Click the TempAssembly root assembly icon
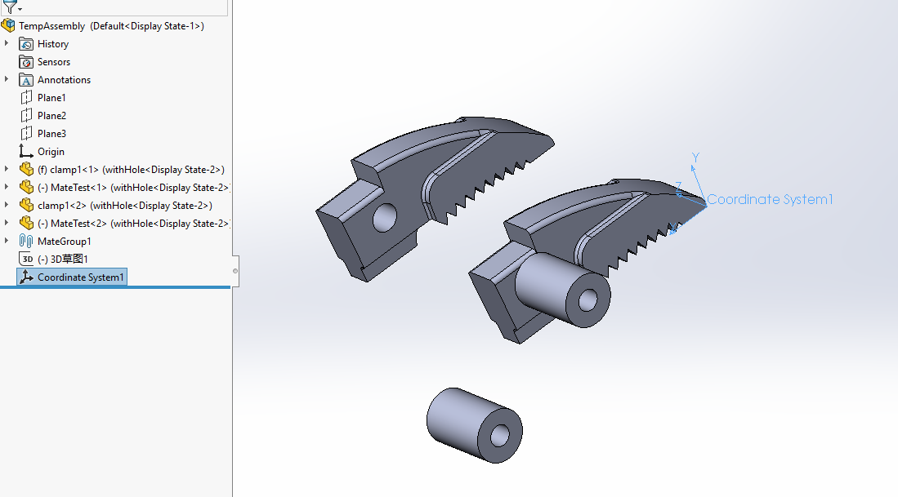898x497 pixels. [8, 26]
